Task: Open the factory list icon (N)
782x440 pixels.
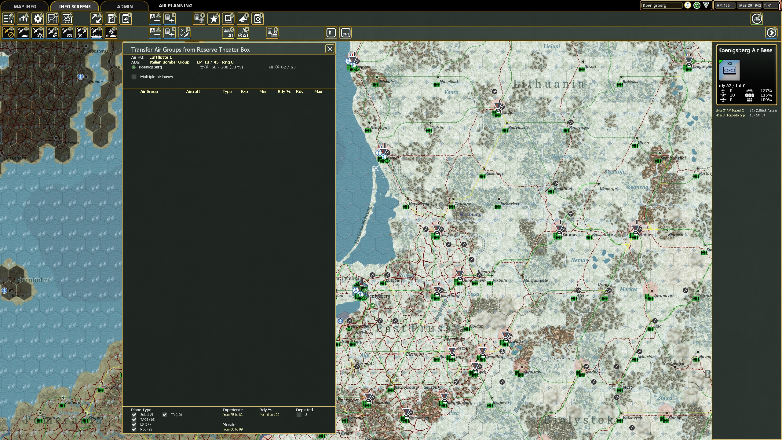Action: 272,33
